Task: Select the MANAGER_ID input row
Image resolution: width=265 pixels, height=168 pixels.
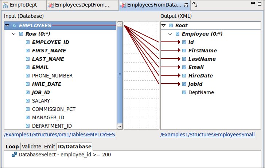Action: pyautogui.click(x=48, y=117)
